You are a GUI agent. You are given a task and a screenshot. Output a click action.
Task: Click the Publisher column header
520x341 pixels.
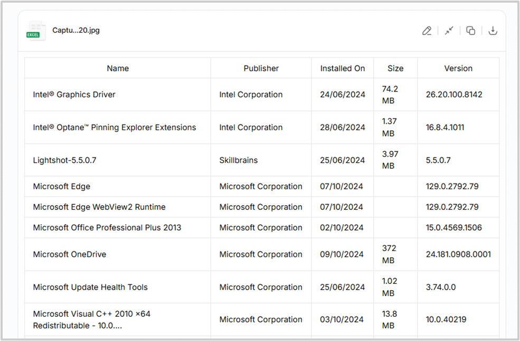pyautogui.click(x=261, y=68)
